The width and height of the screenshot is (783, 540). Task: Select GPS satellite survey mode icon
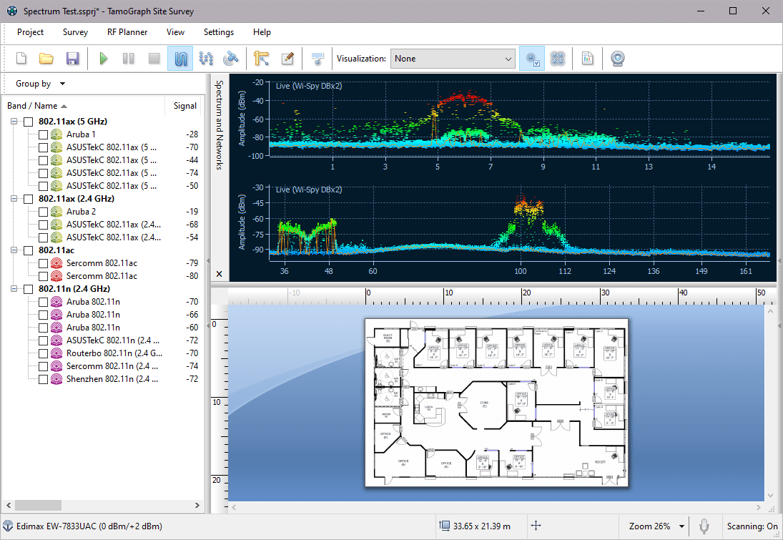click(231, 59)
